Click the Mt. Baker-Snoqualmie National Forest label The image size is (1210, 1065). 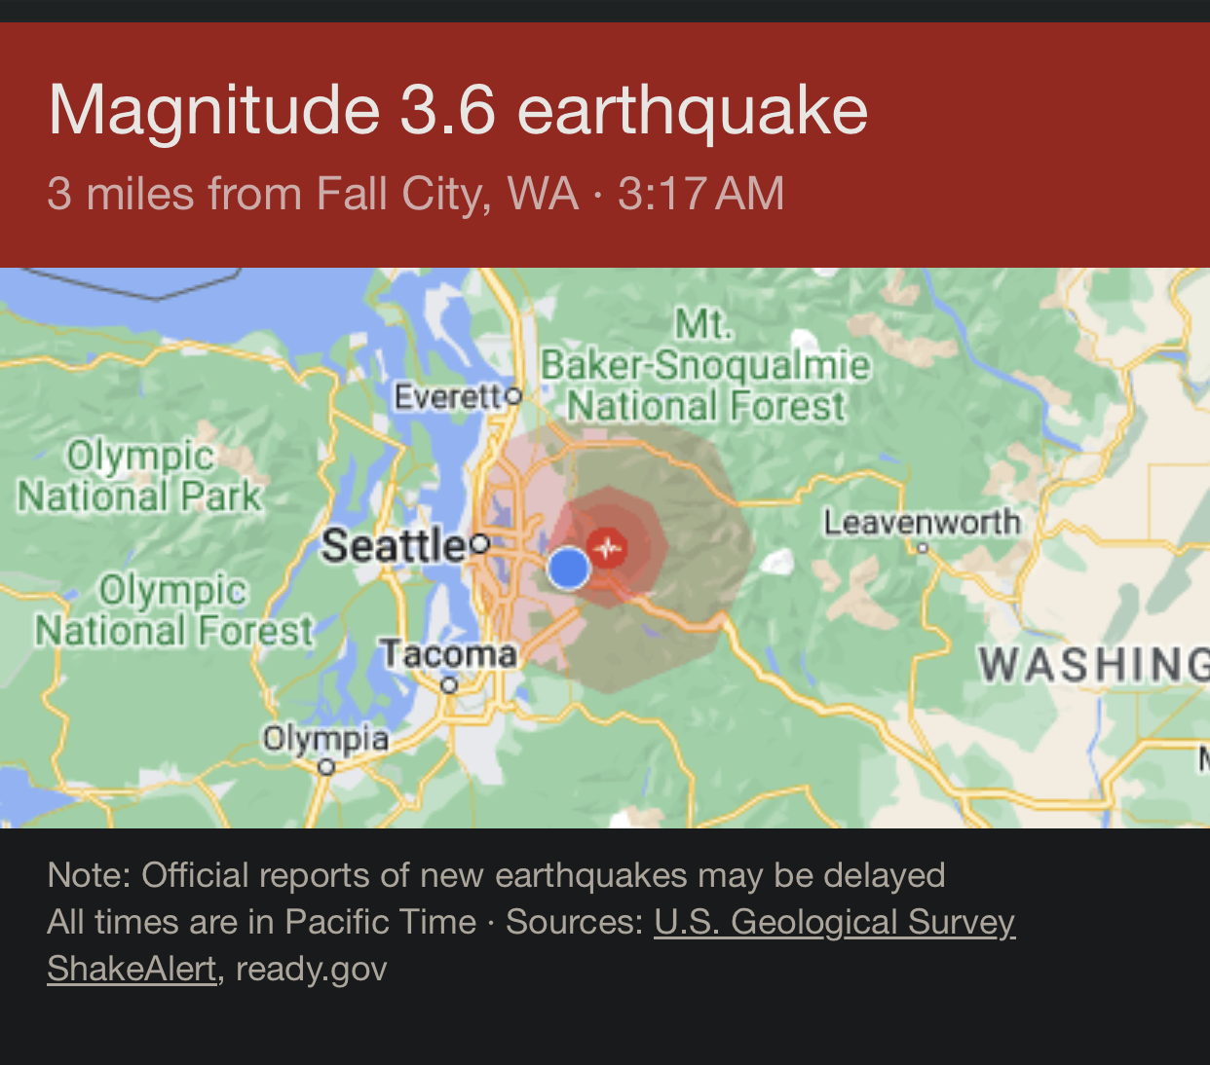point(705,366)
